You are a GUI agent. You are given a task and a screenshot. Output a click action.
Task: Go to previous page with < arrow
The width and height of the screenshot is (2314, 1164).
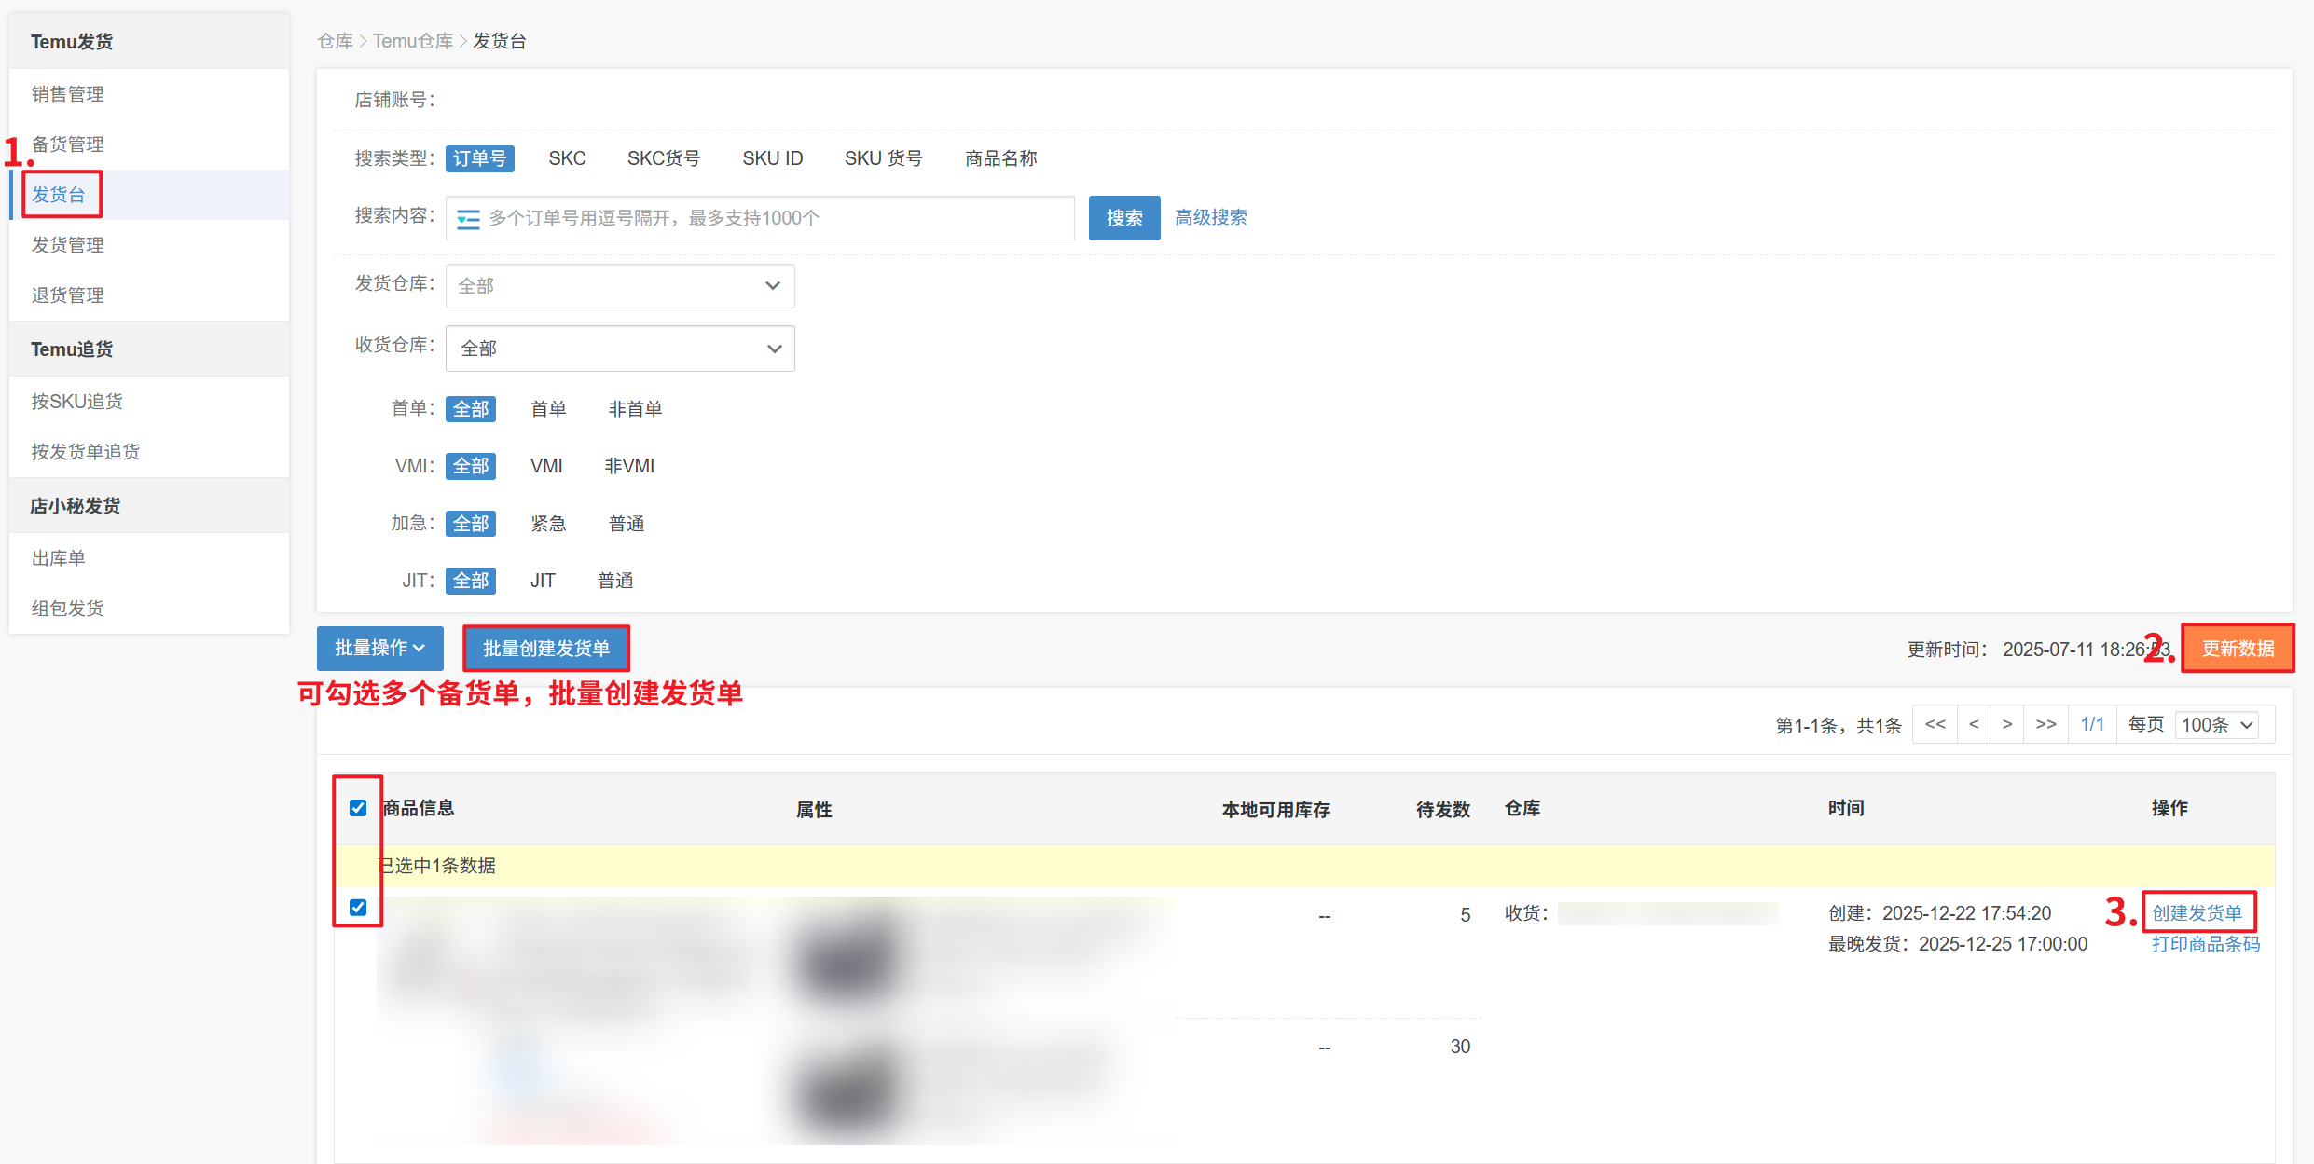[x=1973, y=724]
